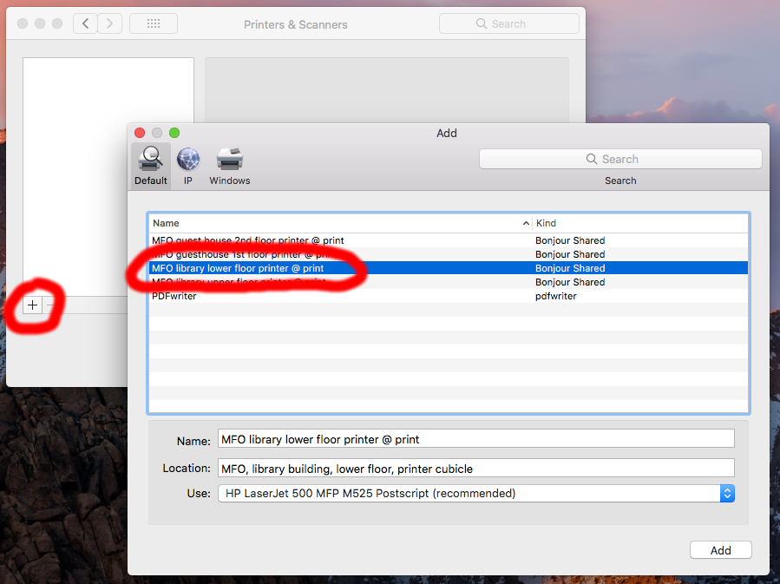
Task: Sort printers by Name column header
Action: [338, 223]
